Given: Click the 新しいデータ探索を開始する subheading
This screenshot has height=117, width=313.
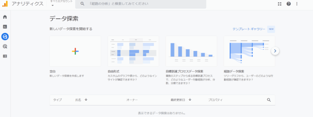Looking at the screenshot, I should [71, 29].
